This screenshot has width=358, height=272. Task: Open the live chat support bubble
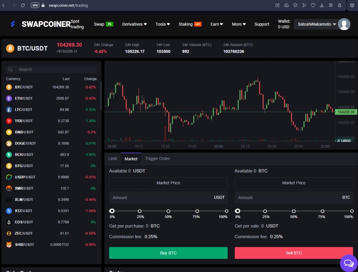pos(349,263)
